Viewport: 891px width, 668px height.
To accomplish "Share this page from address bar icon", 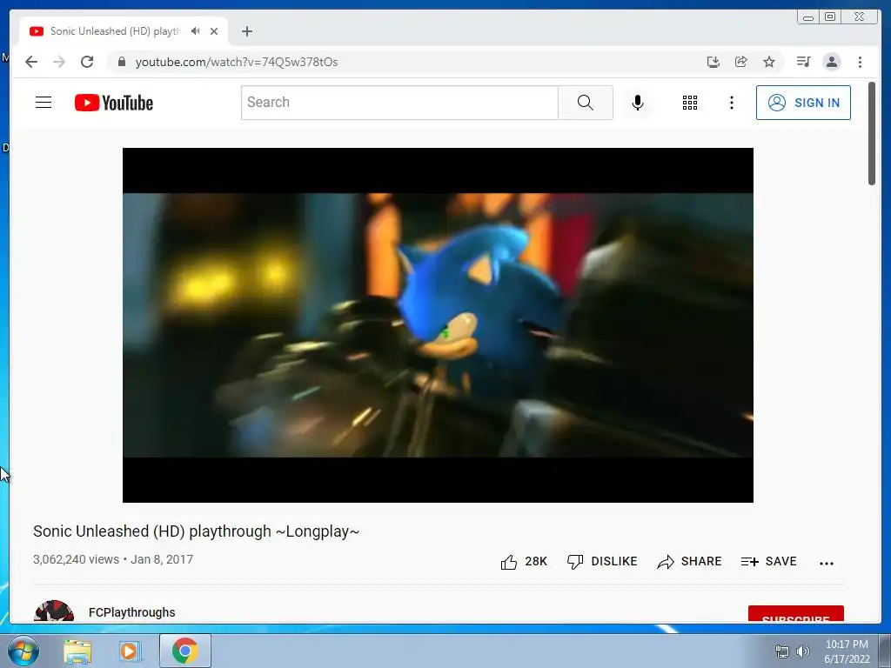I will pos(741,62).
